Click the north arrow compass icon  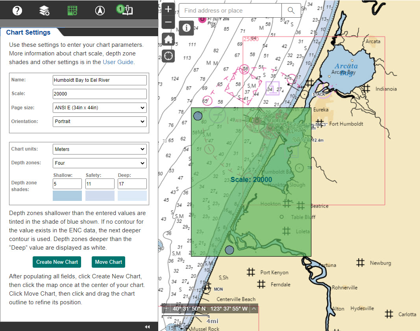(100, 11)
